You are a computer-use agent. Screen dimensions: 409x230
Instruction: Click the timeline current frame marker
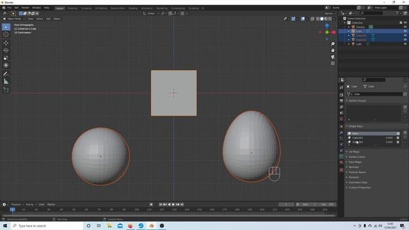click(12, 210)
